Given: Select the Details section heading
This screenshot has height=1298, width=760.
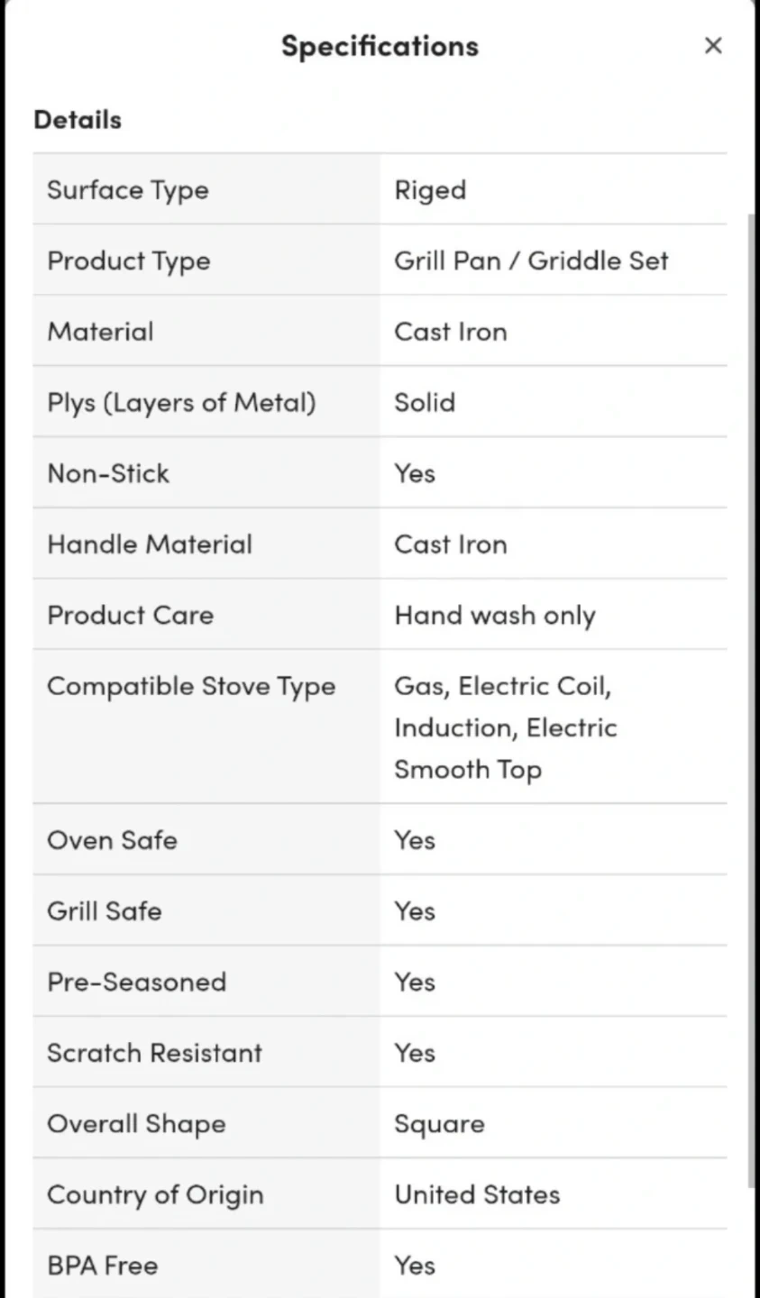Looking at the screenshot, I should click(x=78, y=120).
